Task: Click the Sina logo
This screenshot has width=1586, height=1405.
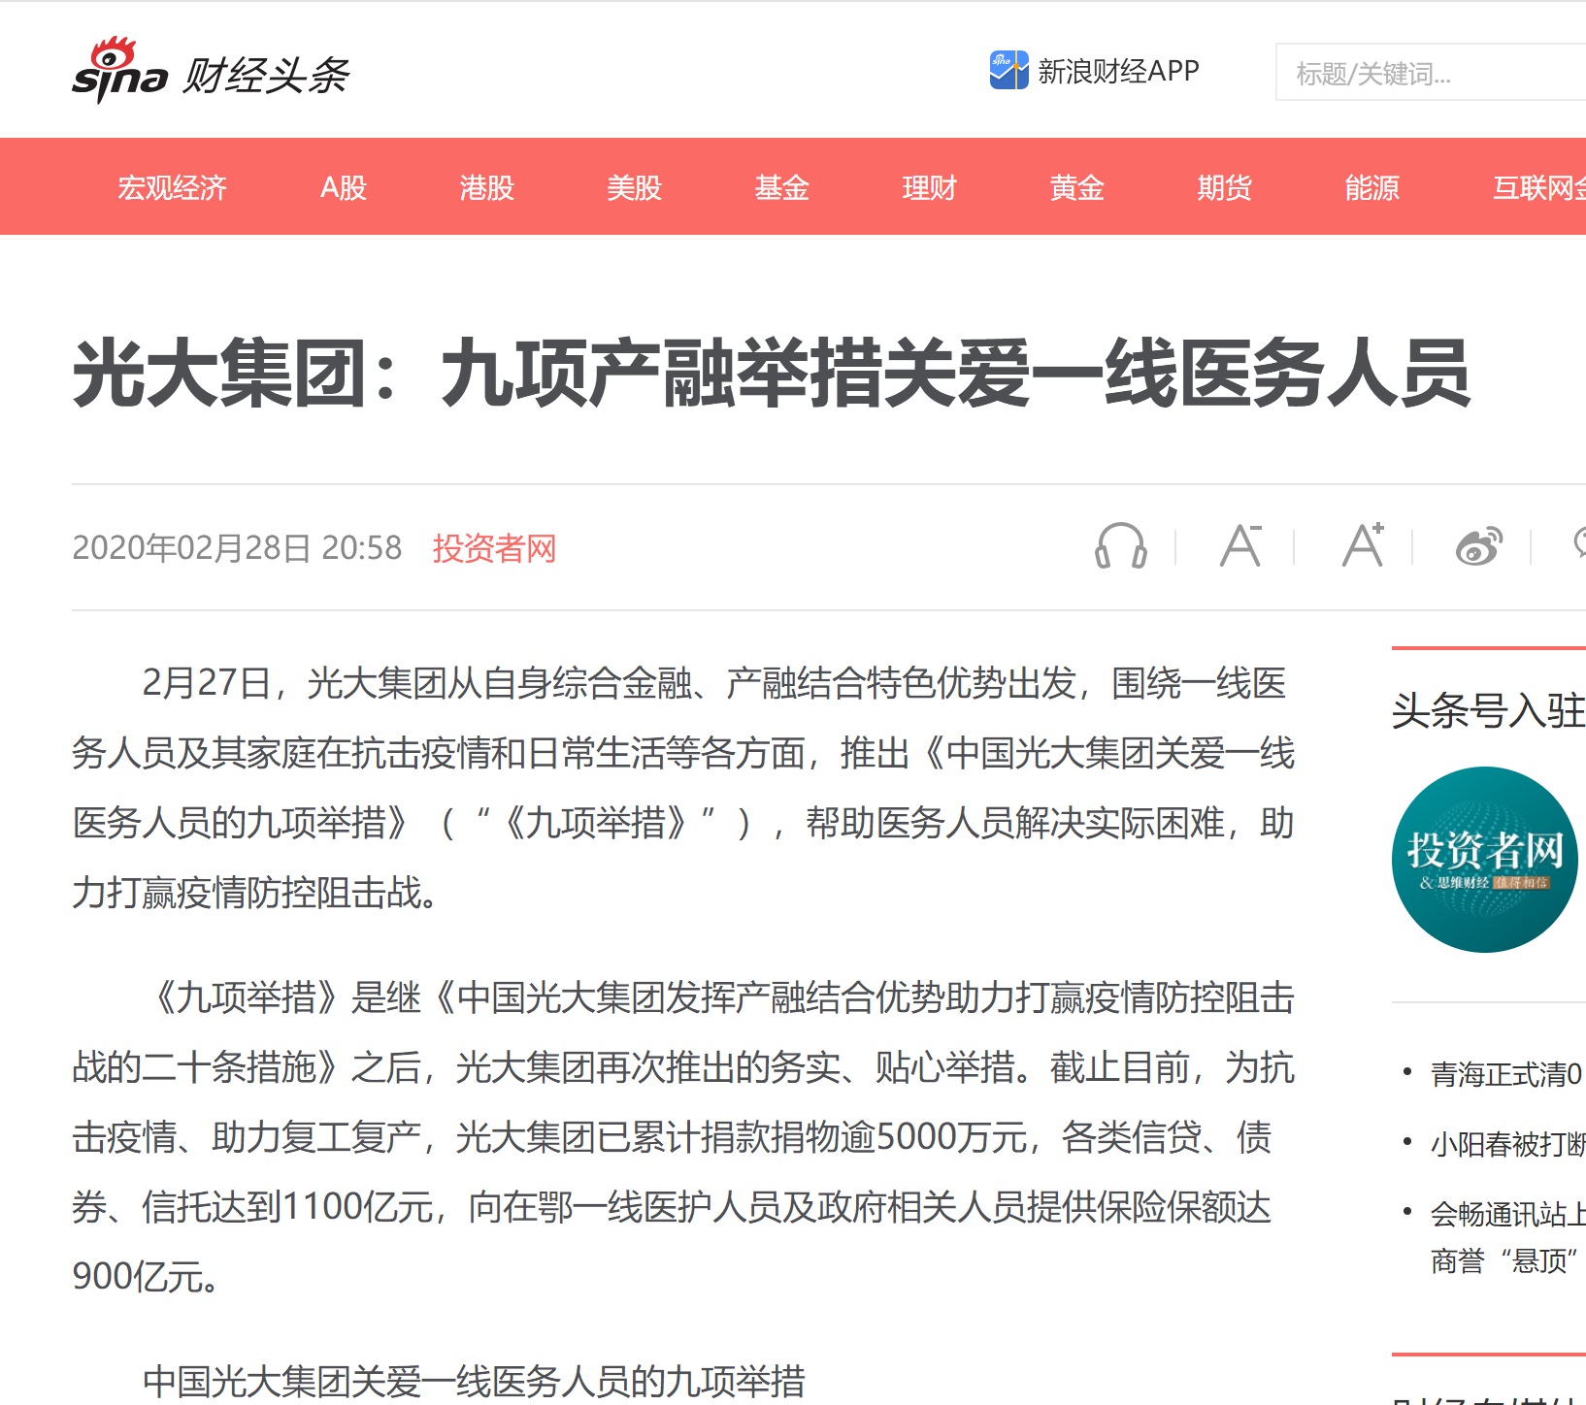Action: click(120, 71)
